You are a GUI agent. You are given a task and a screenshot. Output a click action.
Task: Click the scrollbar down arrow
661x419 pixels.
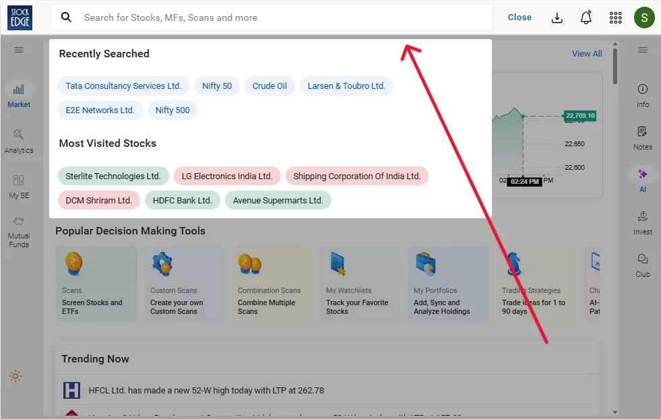tap(615, 412)
